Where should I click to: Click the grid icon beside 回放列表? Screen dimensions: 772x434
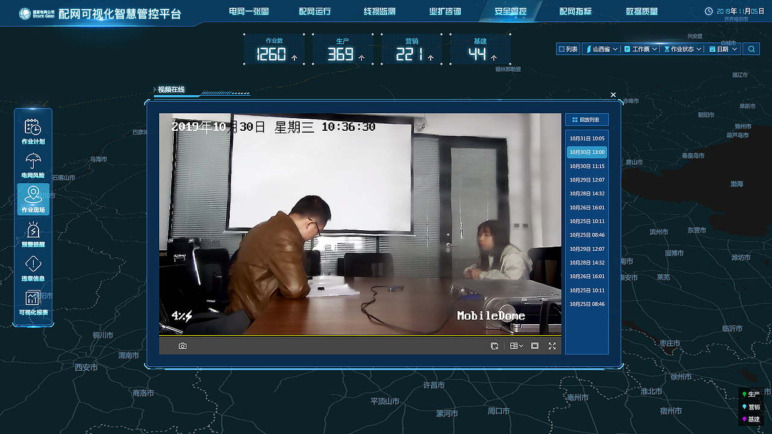pyautogui.click(x=575, y=120)
